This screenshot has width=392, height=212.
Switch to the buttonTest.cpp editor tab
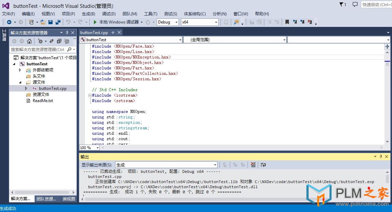(94, 33)
